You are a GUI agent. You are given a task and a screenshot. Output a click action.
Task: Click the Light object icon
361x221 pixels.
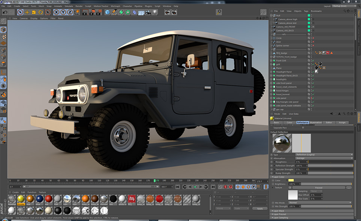pyautogui.click(x=155, y=12)
